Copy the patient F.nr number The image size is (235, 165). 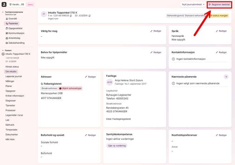click(x=71, y=16)
